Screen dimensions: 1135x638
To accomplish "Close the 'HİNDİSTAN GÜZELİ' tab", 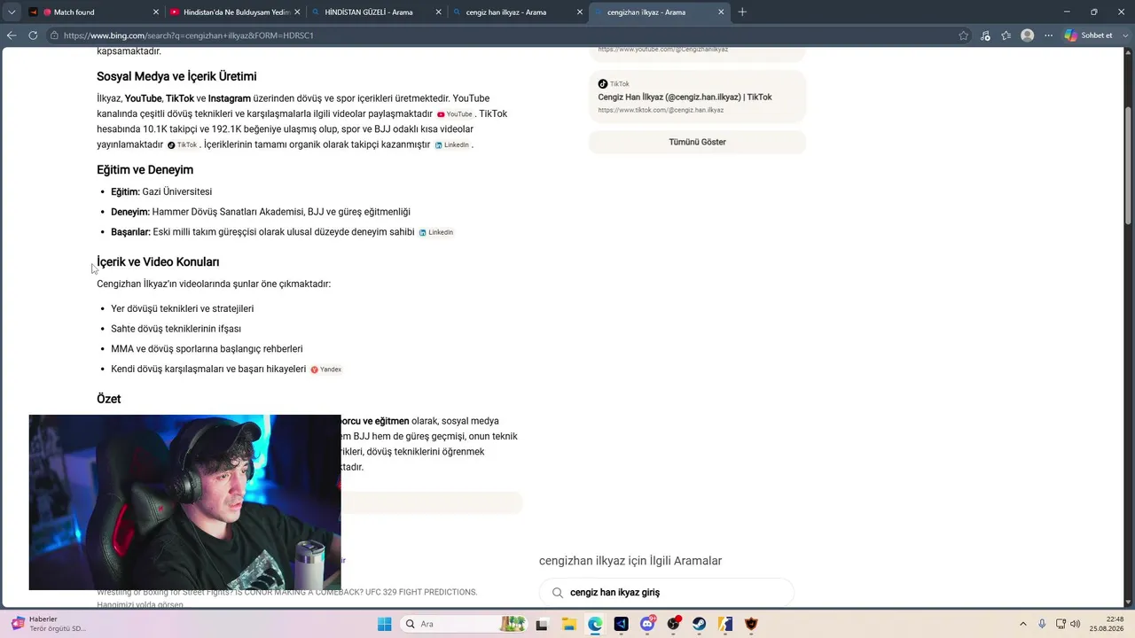I will click(x=438, y=12).
